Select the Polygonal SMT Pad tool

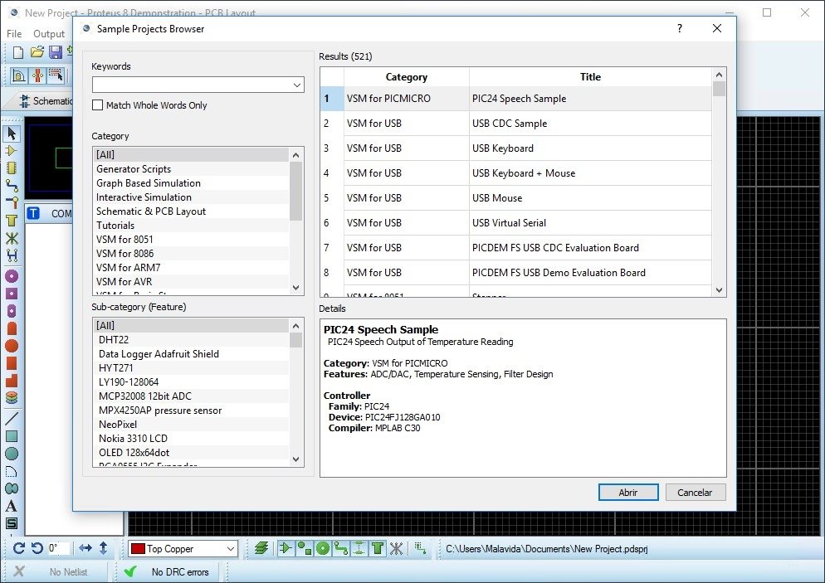(x=12, y=381)
